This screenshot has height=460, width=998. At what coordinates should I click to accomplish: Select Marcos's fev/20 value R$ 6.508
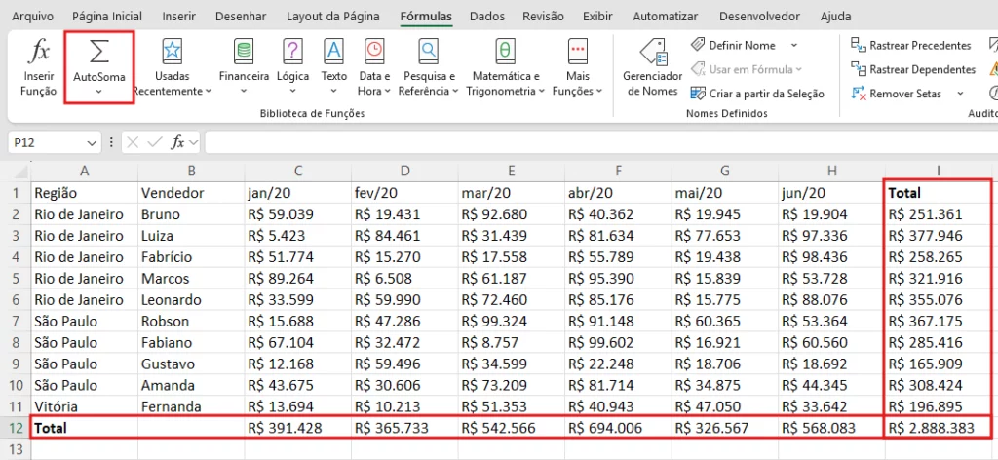tap(404, 279)
